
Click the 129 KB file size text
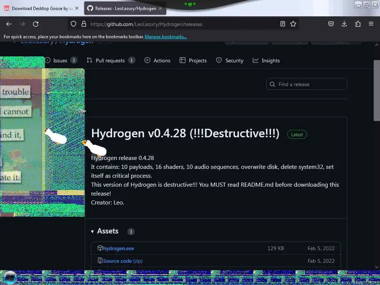click(x=276, y=248)
